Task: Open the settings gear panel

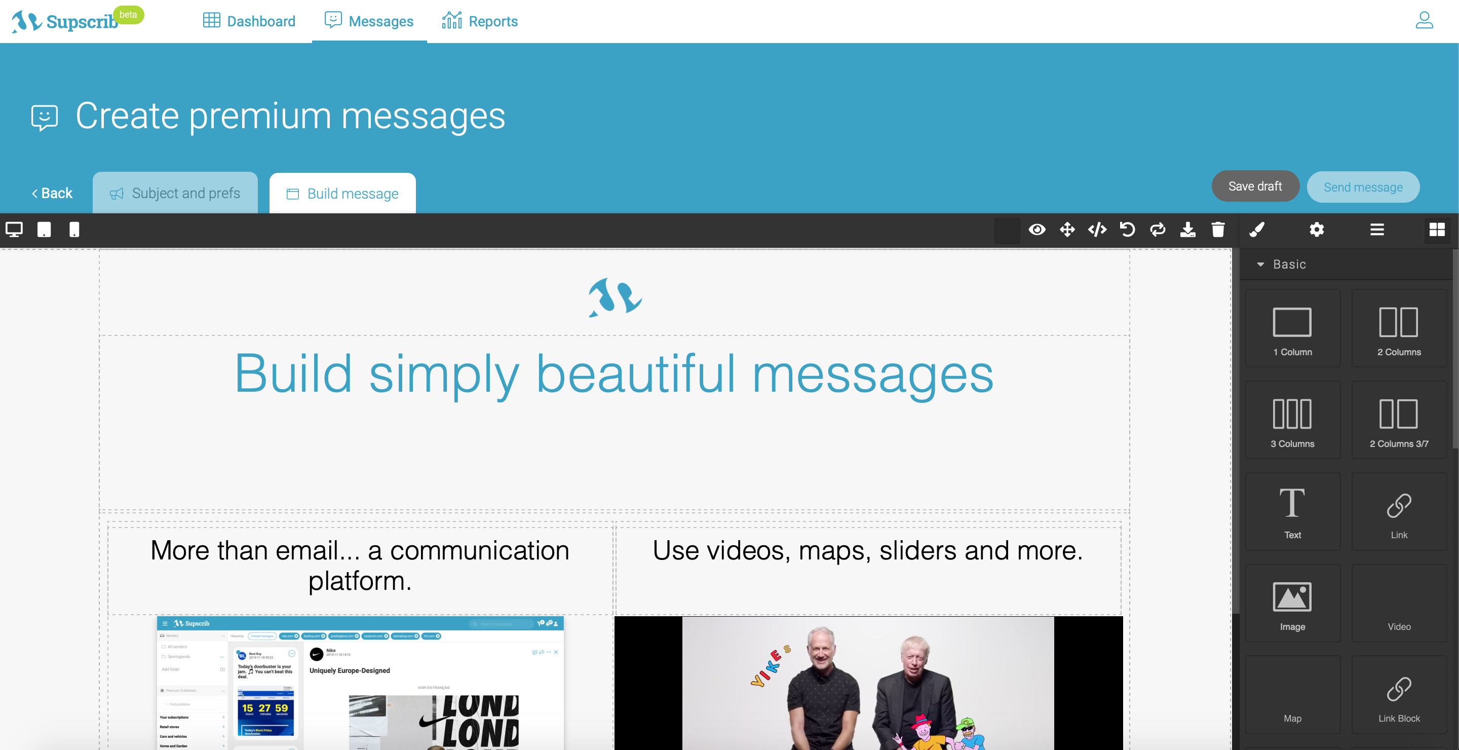Action: point(1317,230)
